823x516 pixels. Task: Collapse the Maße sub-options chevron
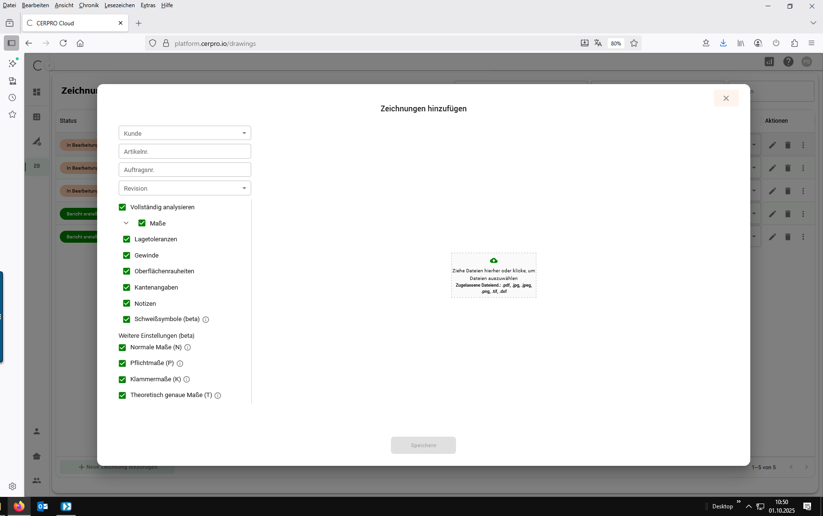click(x=126, y=223)
